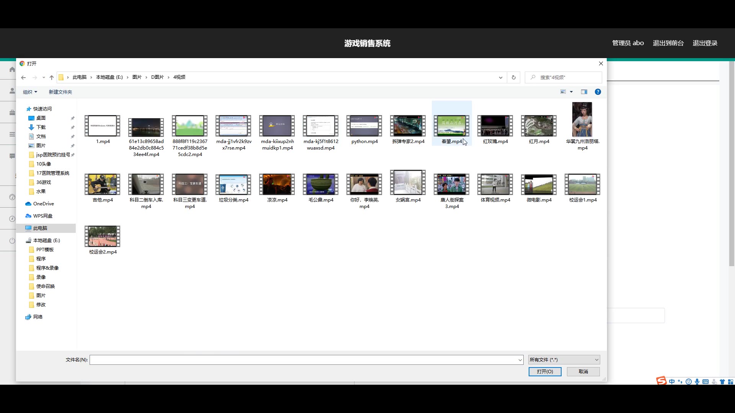Viewport: 735px width, 413px height.
Task: Click the 取消 button
Action: (583, 372)
